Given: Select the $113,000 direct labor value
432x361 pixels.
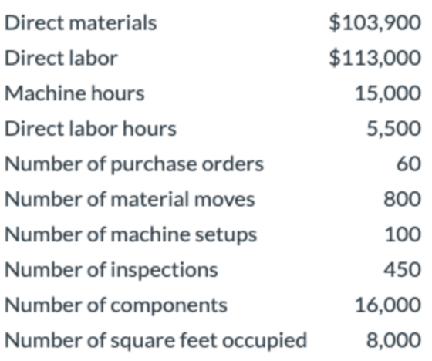Looking at the screenshot, I should tap(375, 58).
